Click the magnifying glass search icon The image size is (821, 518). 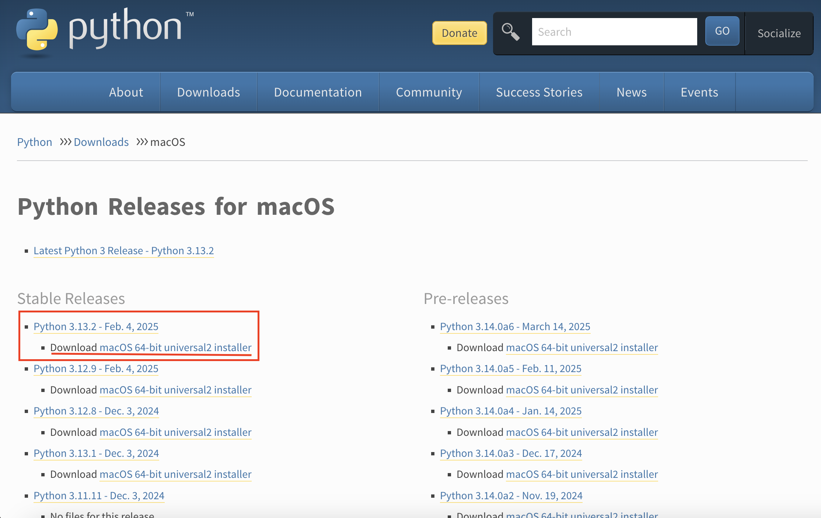pos(511,32)
